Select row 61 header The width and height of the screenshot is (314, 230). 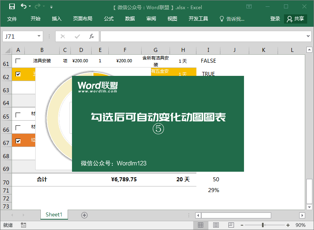6,61
